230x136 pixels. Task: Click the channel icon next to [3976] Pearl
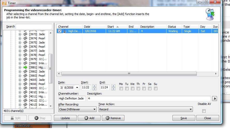coord(25,47)
